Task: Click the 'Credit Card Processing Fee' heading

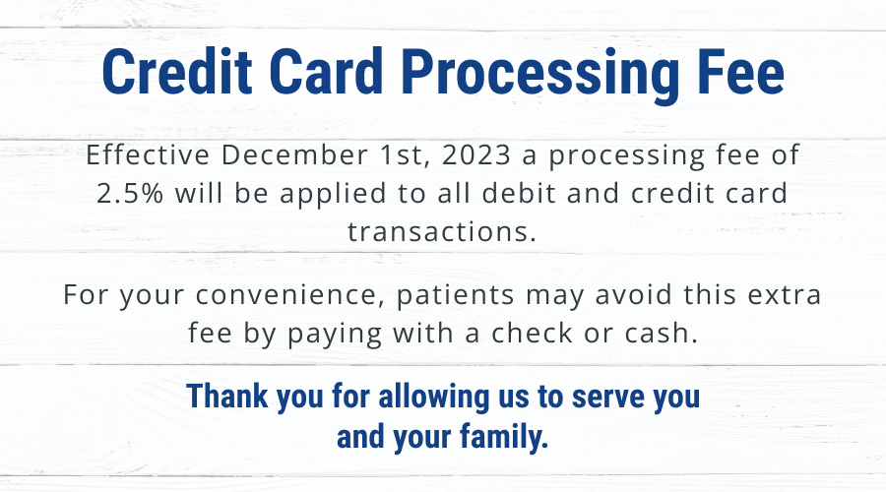Action: point(443,74)
